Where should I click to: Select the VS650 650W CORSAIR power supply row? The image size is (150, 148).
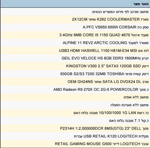(75, 27)
